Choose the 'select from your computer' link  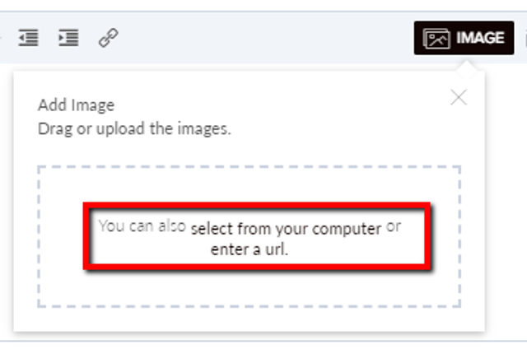[286, 229]
